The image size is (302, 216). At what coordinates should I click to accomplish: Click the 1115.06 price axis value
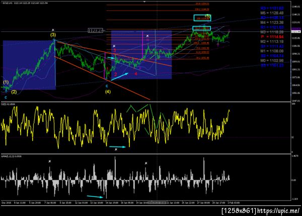click(x=296, y=38)
